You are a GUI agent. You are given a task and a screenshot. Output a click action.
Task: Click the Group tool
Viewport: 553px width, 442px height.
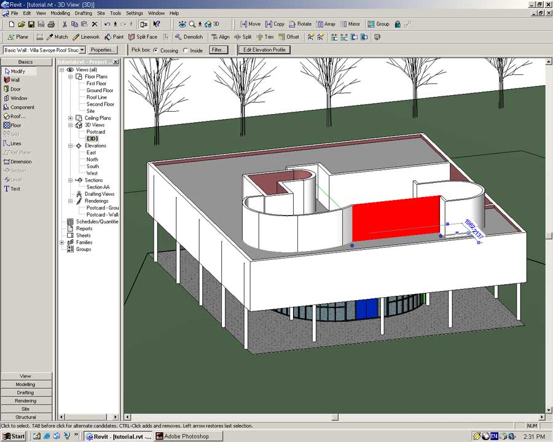coord(378,24)
